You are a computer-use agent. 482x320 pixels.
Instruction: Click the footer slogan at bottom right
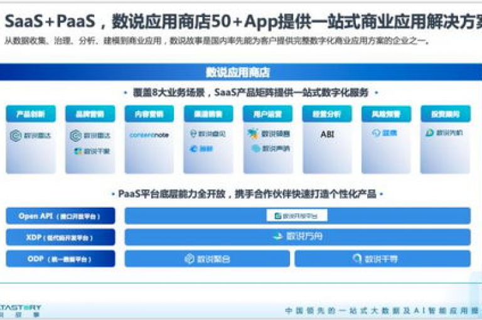point(382,311)
